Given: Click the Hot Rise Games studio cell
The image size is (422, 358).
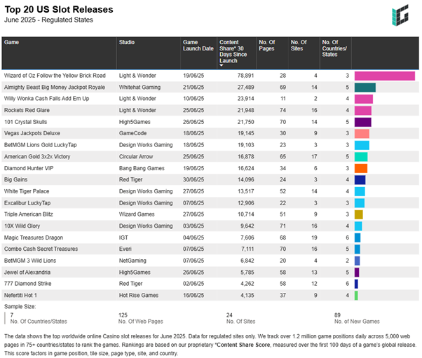Looking at the screenshot, I should (x=139, y=295).
